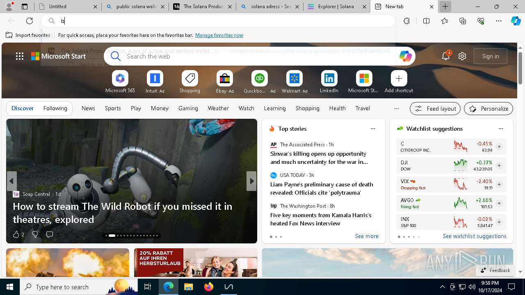Open a new tab with plus button
This screenshot has height=295, width=525.
click(445, 7)
